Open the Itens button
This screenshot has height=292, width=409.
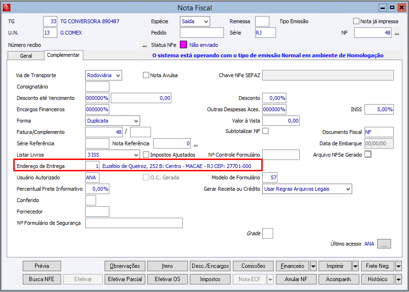tap(168, 266)
